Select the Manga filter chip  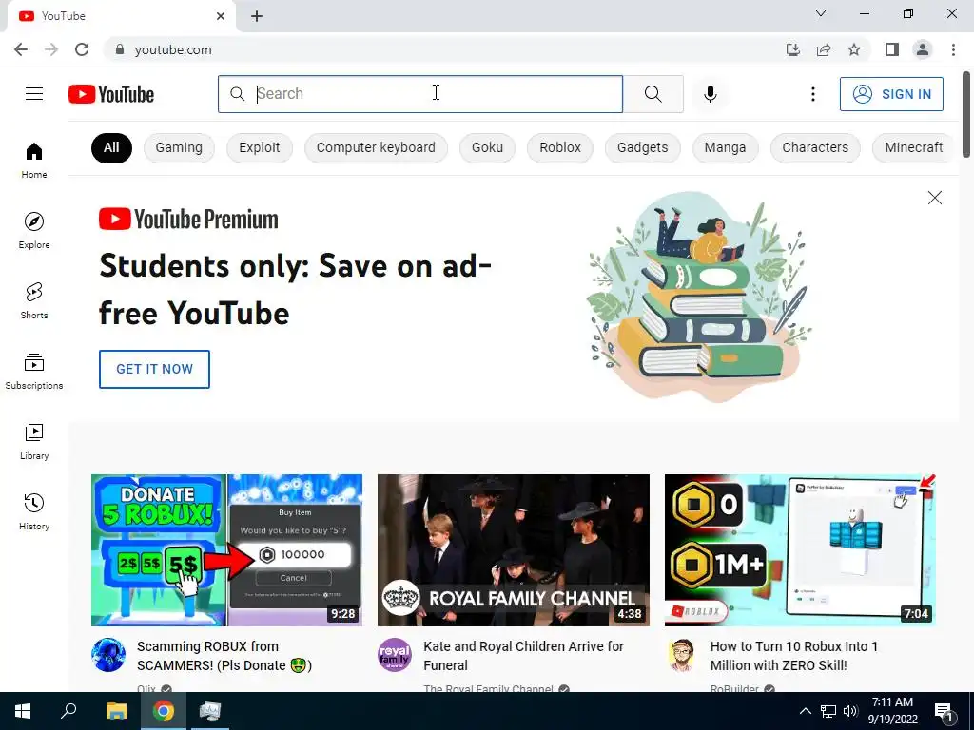(725, 147)
